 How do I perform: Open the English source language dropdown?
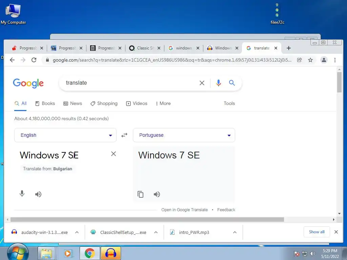65,135
